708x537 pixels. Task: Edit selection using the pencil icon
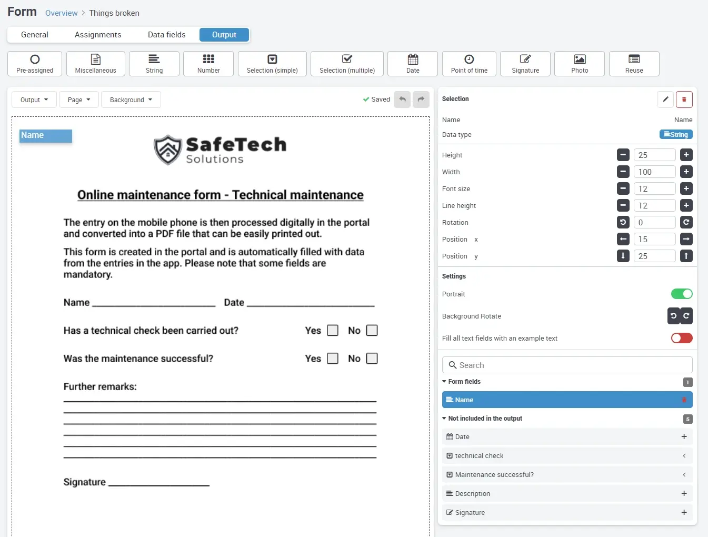665,100
